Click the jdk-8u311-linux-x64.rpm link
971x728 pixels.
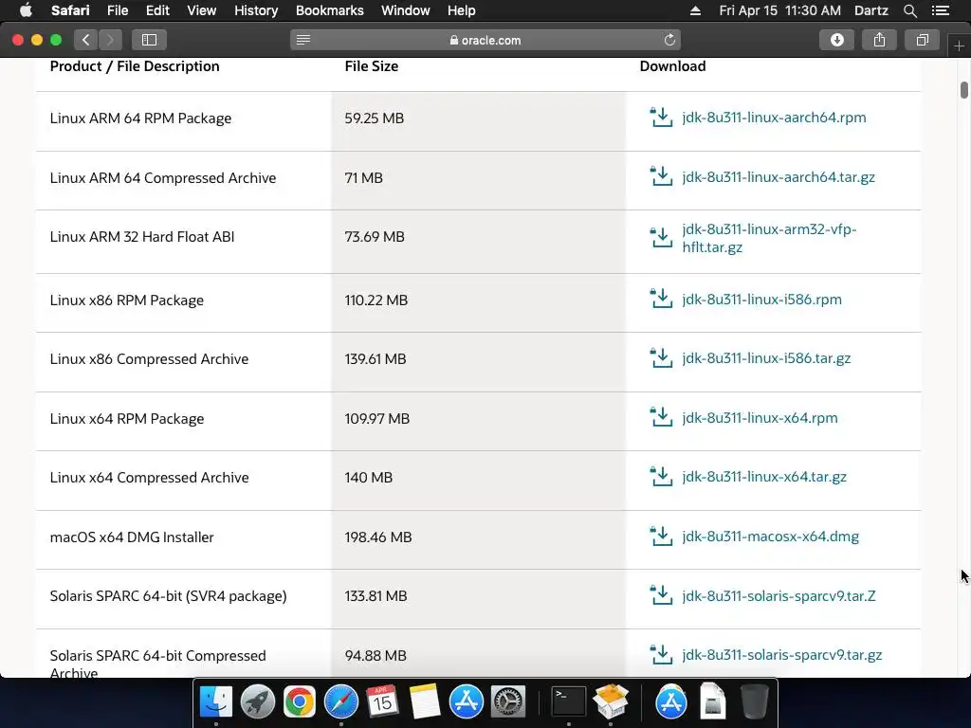(x=760, y=417)
